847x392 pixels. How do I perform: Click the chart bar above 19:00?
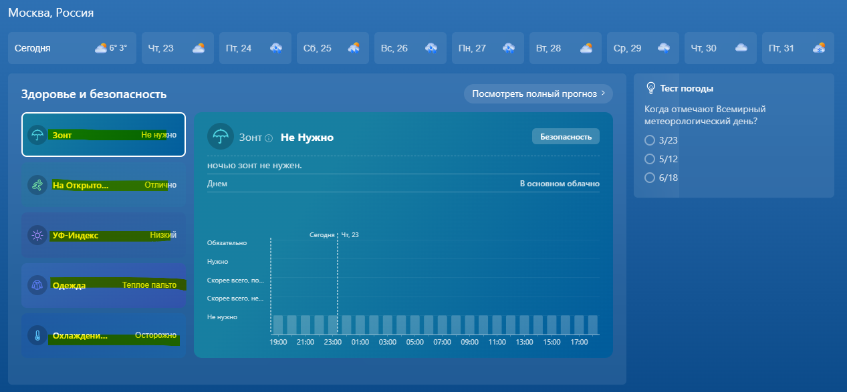278,325
